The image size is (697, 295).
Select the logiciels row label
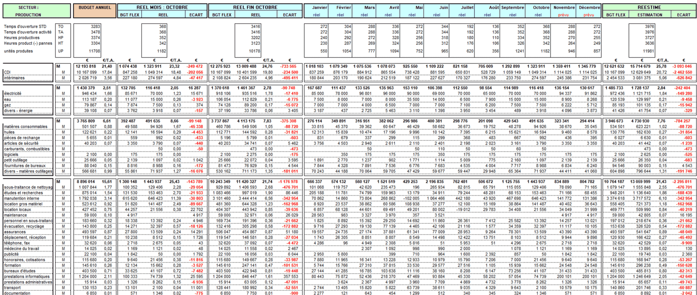[11, 154]
